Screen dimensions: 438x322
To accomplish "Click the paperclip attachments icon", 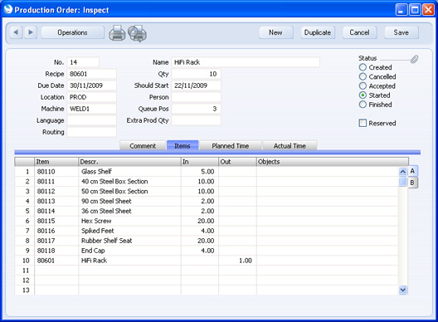I will (414, 59).
